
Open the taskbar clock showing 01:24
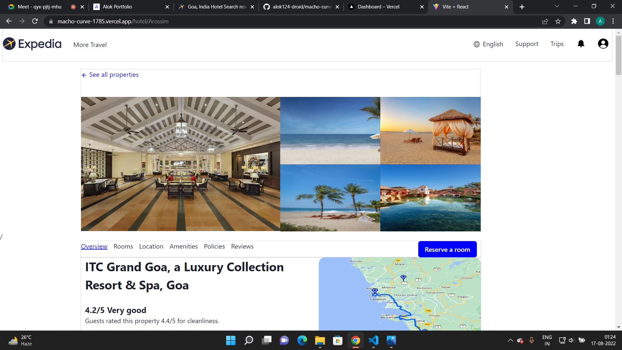(x=603, y=340)
